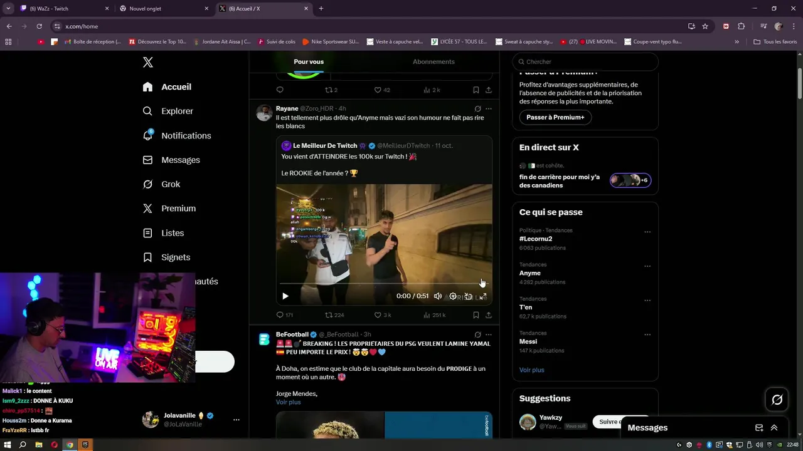The height and width of the screenshot is (451, 803).
Task: Open Le Meilleur De Twitch quoted profile
Action: pos(325,145)
